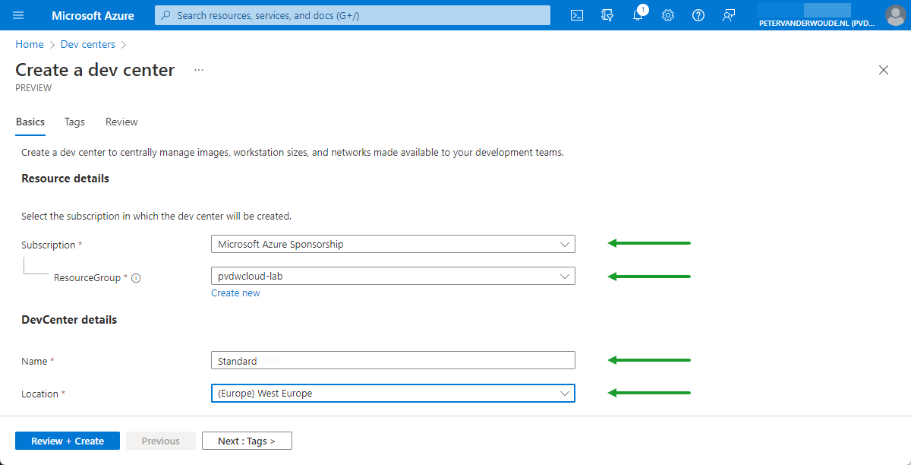911x465 pixels.
Task: Click the Name input field
Action: pyautogui.click(x=392, y=359)
